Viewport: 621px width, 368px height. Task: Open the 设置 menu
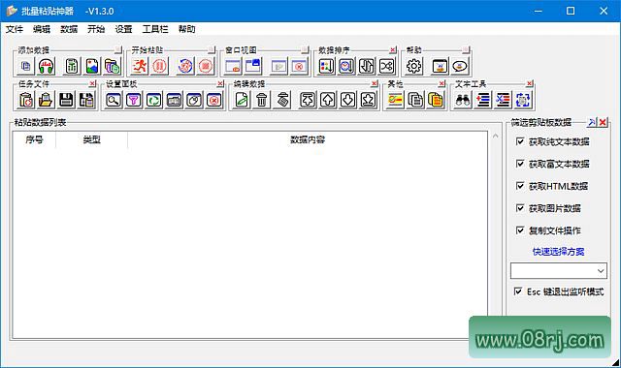pyautogui.click(x=123, y=29)
